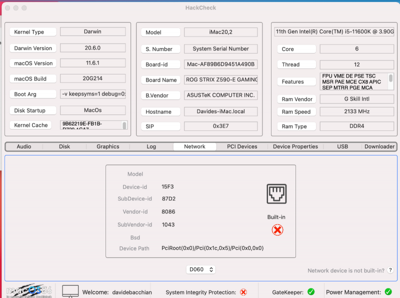Screen dimensions: 400x298
Task: Open the D060 network device dropdown
Action: pyautogui.click(x=201, y=269)
